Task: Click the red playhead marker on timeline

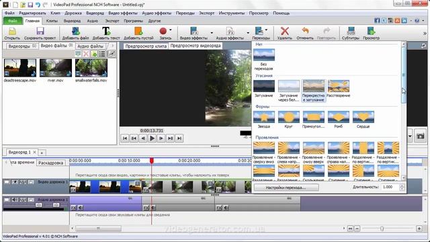Action: [152, 161]
